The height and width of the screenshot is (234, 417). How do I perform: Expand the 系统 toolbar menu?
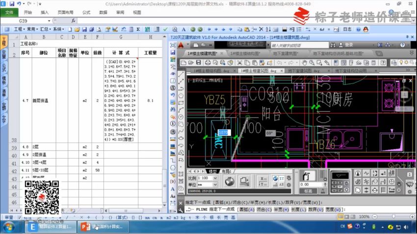coord(58,29)
